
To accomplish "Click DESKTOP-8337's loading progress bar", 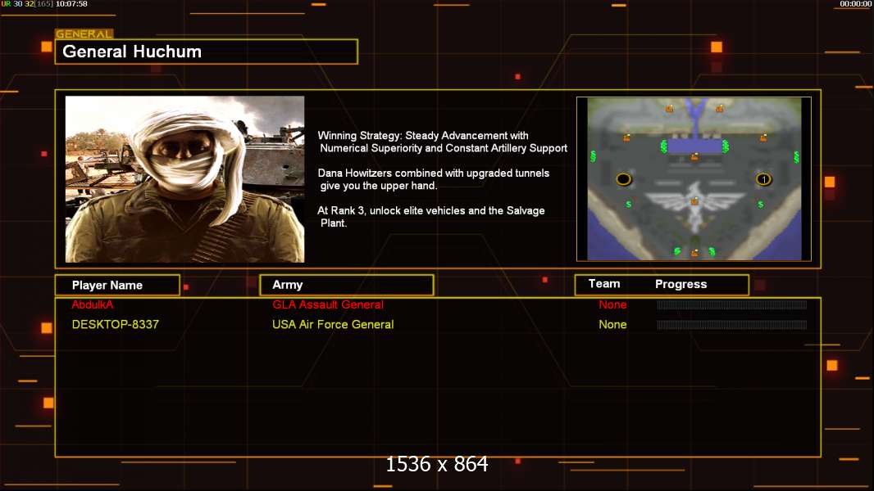I will 731,325.
